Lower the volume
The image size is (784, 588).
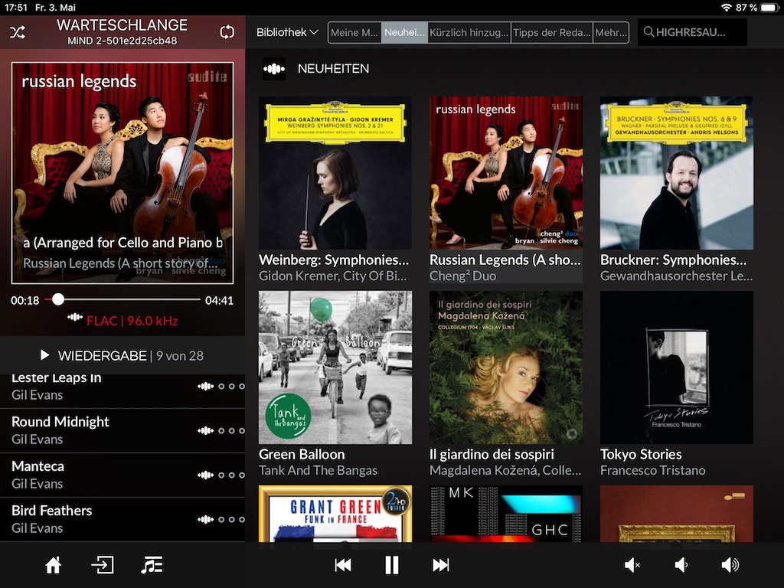681,566
